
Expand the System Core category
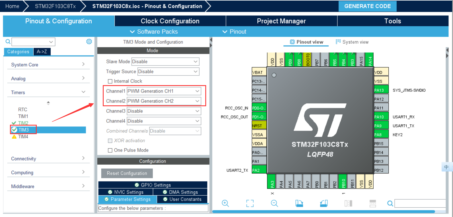point(48,65)
